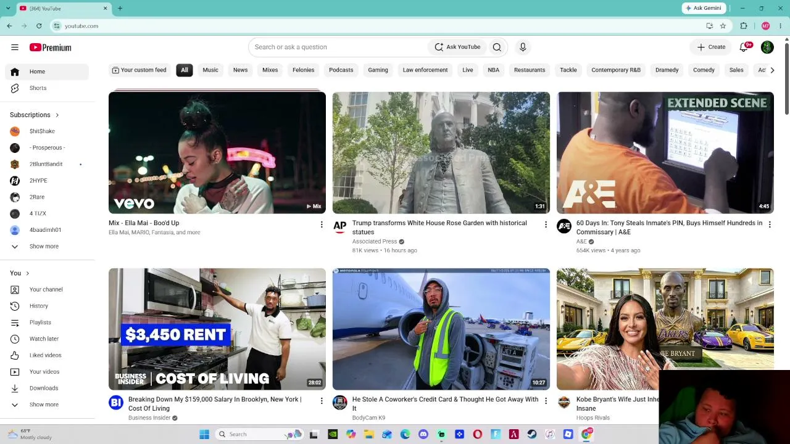Viewport: 790px width, 444px height.
Task: Open the 2HYPE subscription channel
Action: click(x=47, y=181)
